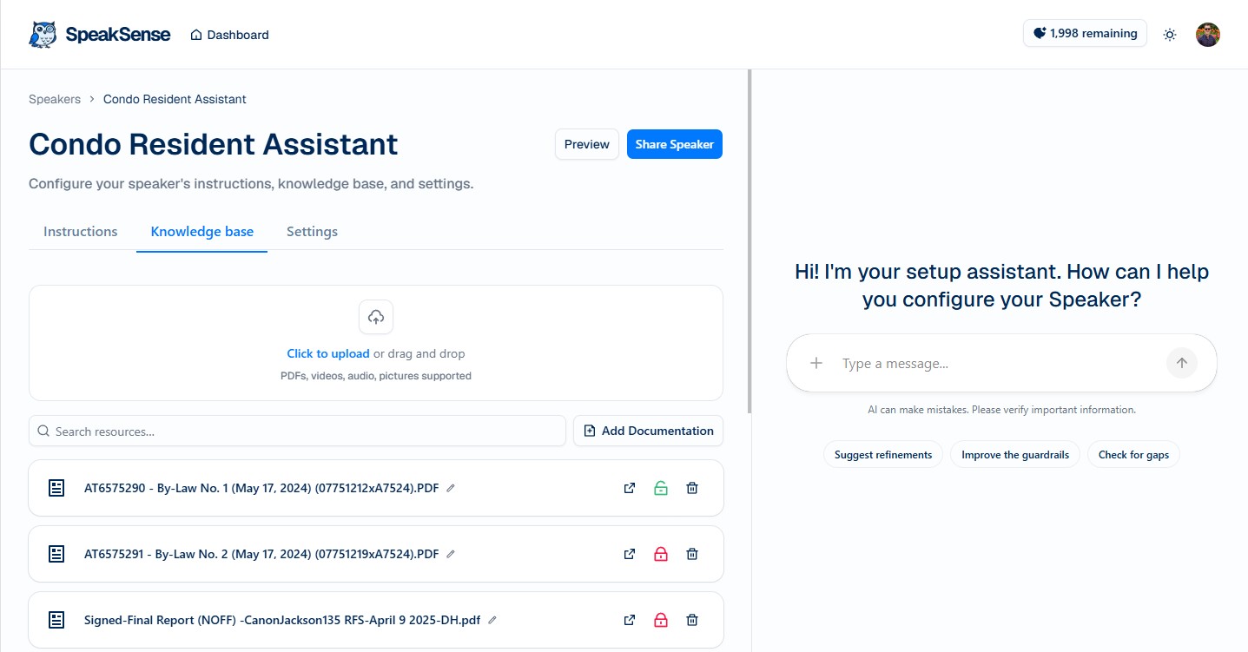
Task: Rename Signed-Final Report with pencil icon
Action: (x=492, y=620)
